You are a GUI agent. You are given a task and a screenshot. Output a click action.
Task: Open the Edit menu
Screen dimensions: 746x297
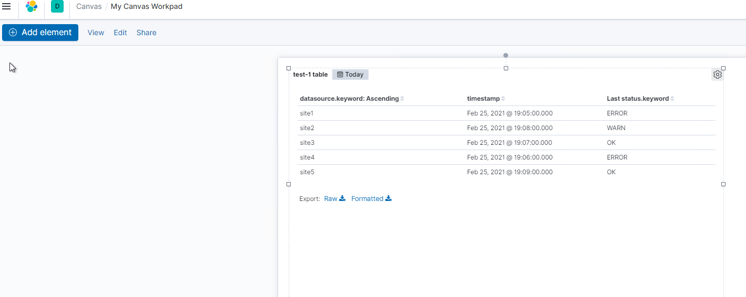click(120, 33)
